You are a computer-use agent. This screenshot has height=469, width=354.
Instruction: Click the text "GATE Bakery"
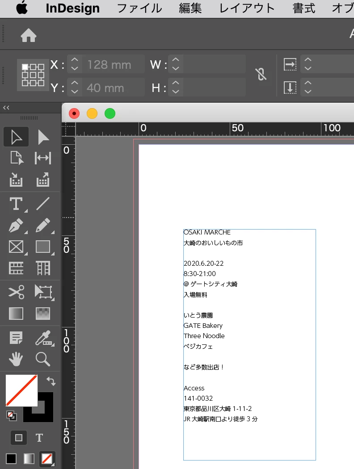[203, 326]
